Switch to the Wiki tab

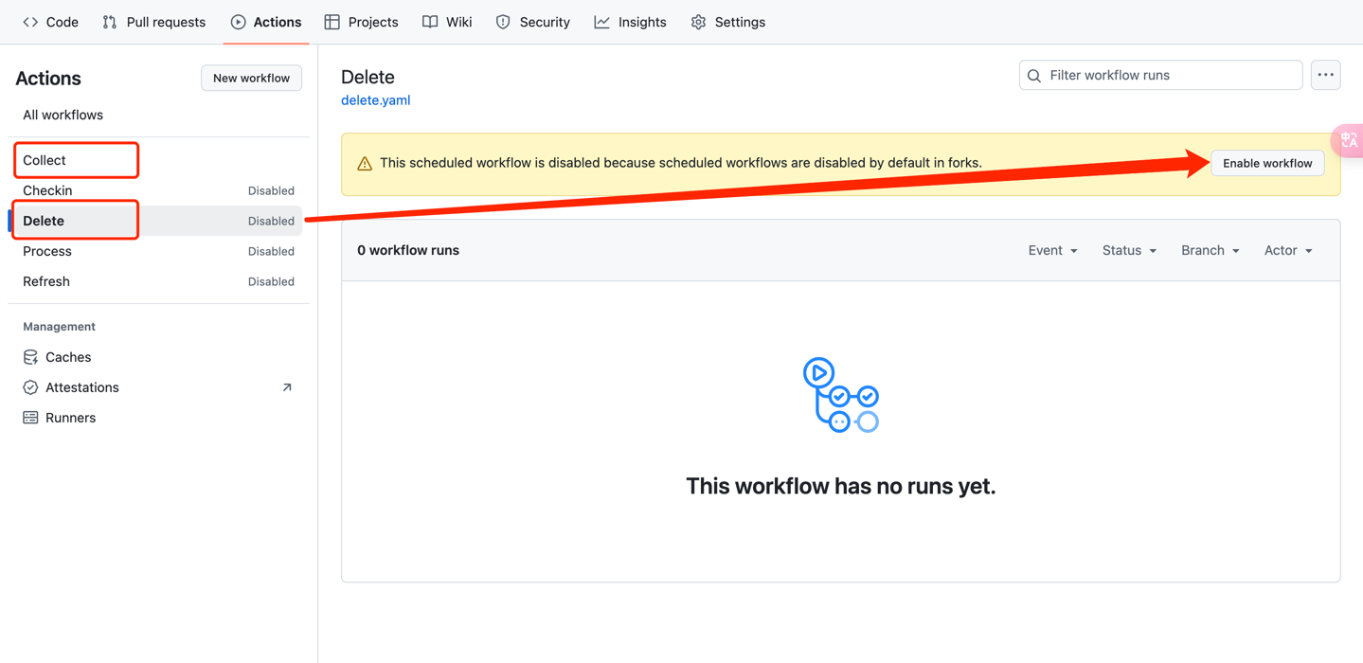click(x=447, y=22)
